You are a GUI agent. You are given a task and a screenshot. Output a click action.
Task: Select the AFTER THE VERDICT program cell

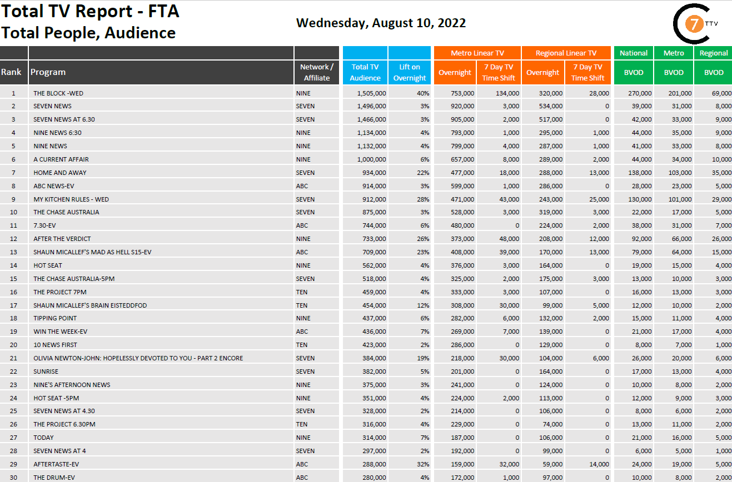(x=62, y=239)
